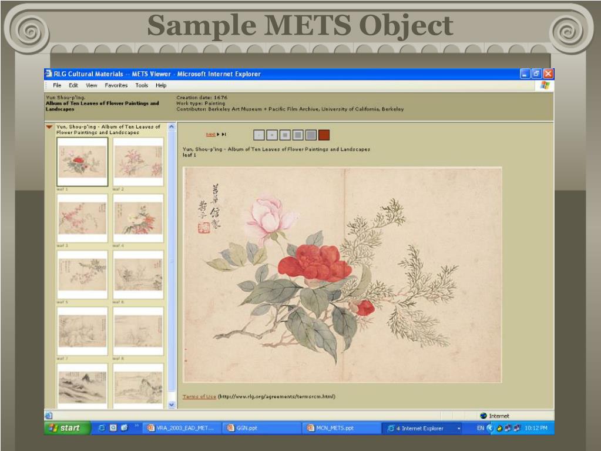This screenshot has height=451, width=601.
Task: Select the leaf 7 thumbnail
Action: pos(82,331)
